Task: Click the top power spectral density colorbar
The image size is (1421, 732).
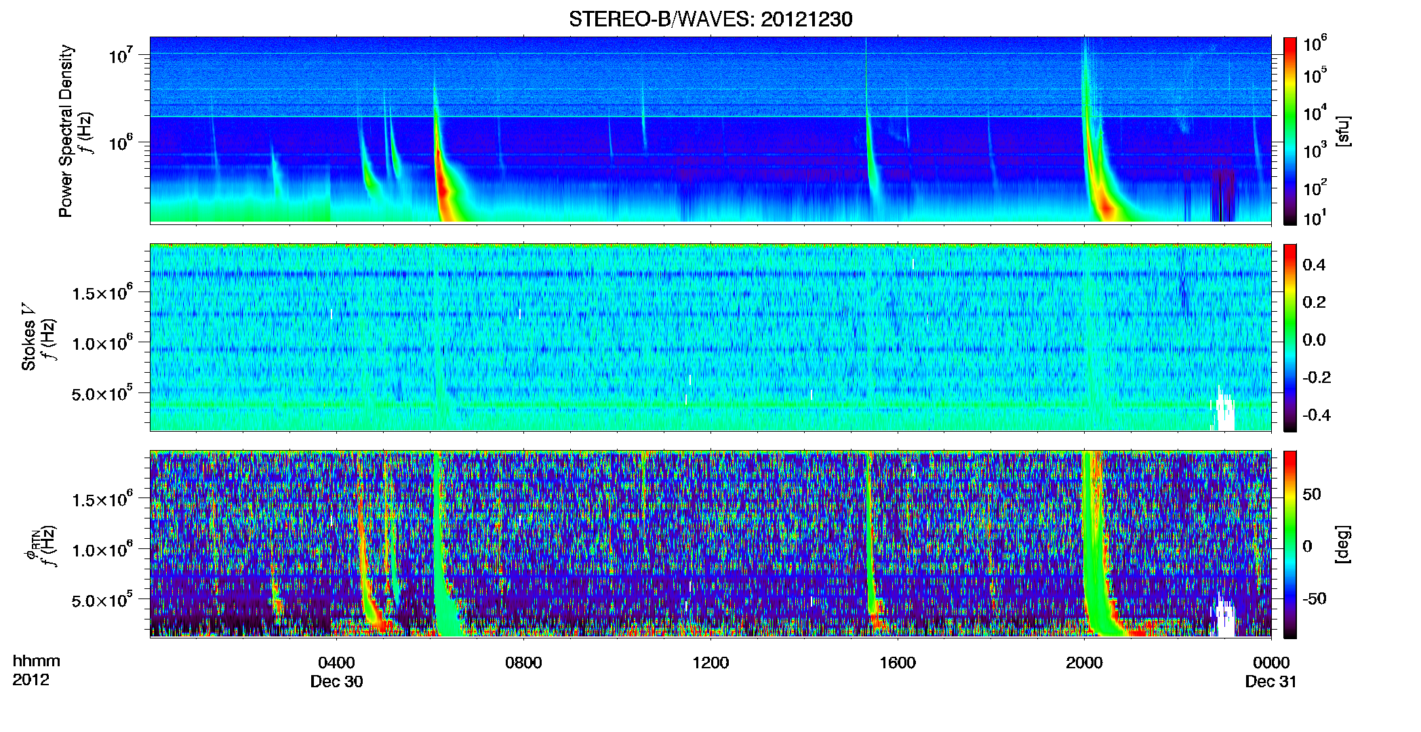Action: point(1290,131)
